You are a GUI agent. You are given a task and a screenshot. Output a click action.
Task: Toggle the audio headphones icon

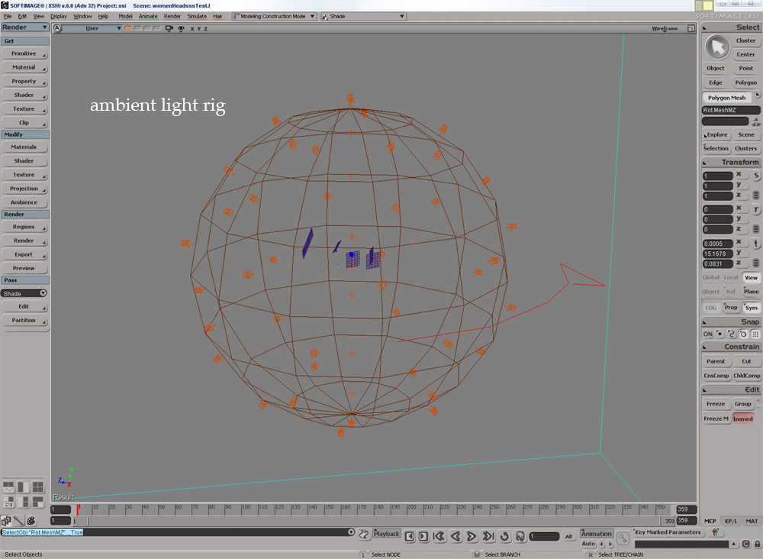520,536
